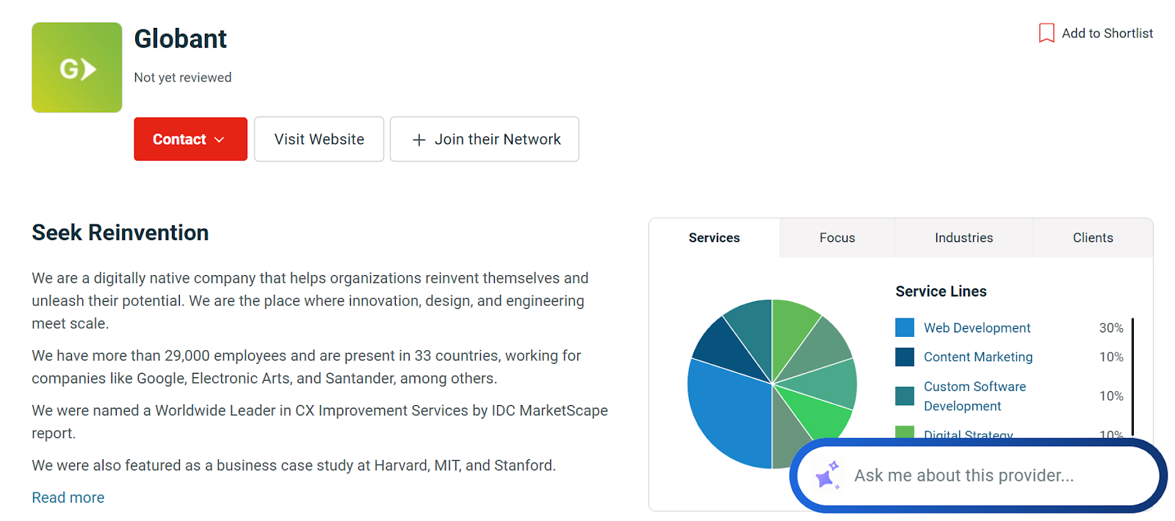
Task: Click the 10% value for Content Marketing
Action: coord(1111,357)
